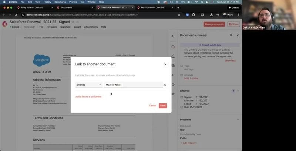Click Show less in summary
This screenshot has width=296, height=151.
(230, 61)
